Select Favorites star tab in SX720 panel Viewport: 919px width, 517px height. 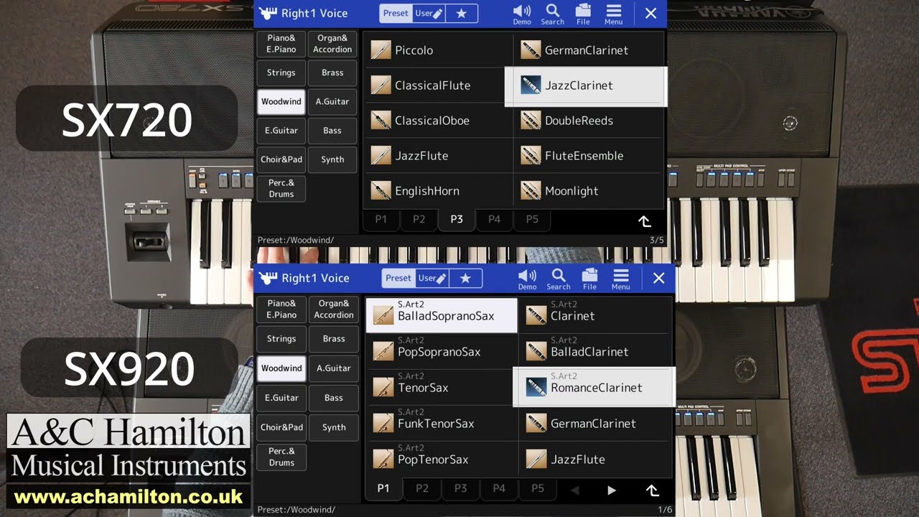click(462, 13)
